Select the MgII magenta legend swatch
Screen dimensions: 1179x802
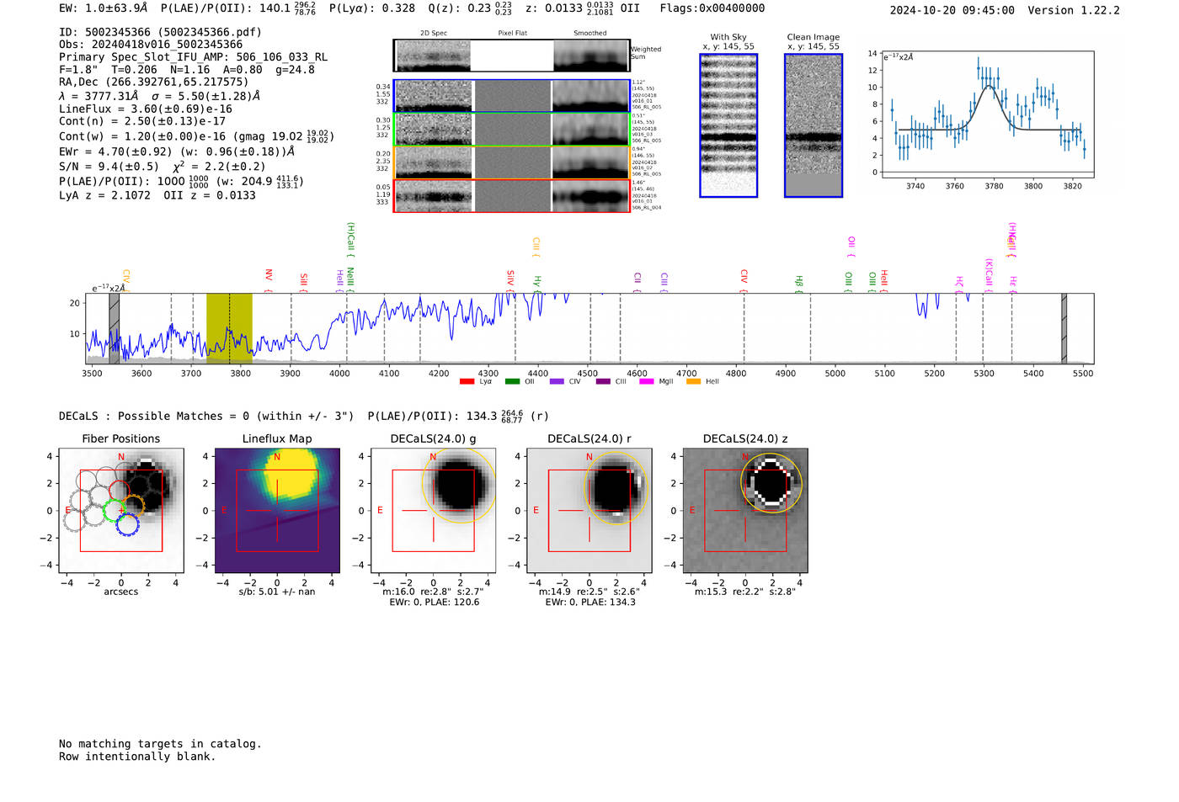[647, 381]
